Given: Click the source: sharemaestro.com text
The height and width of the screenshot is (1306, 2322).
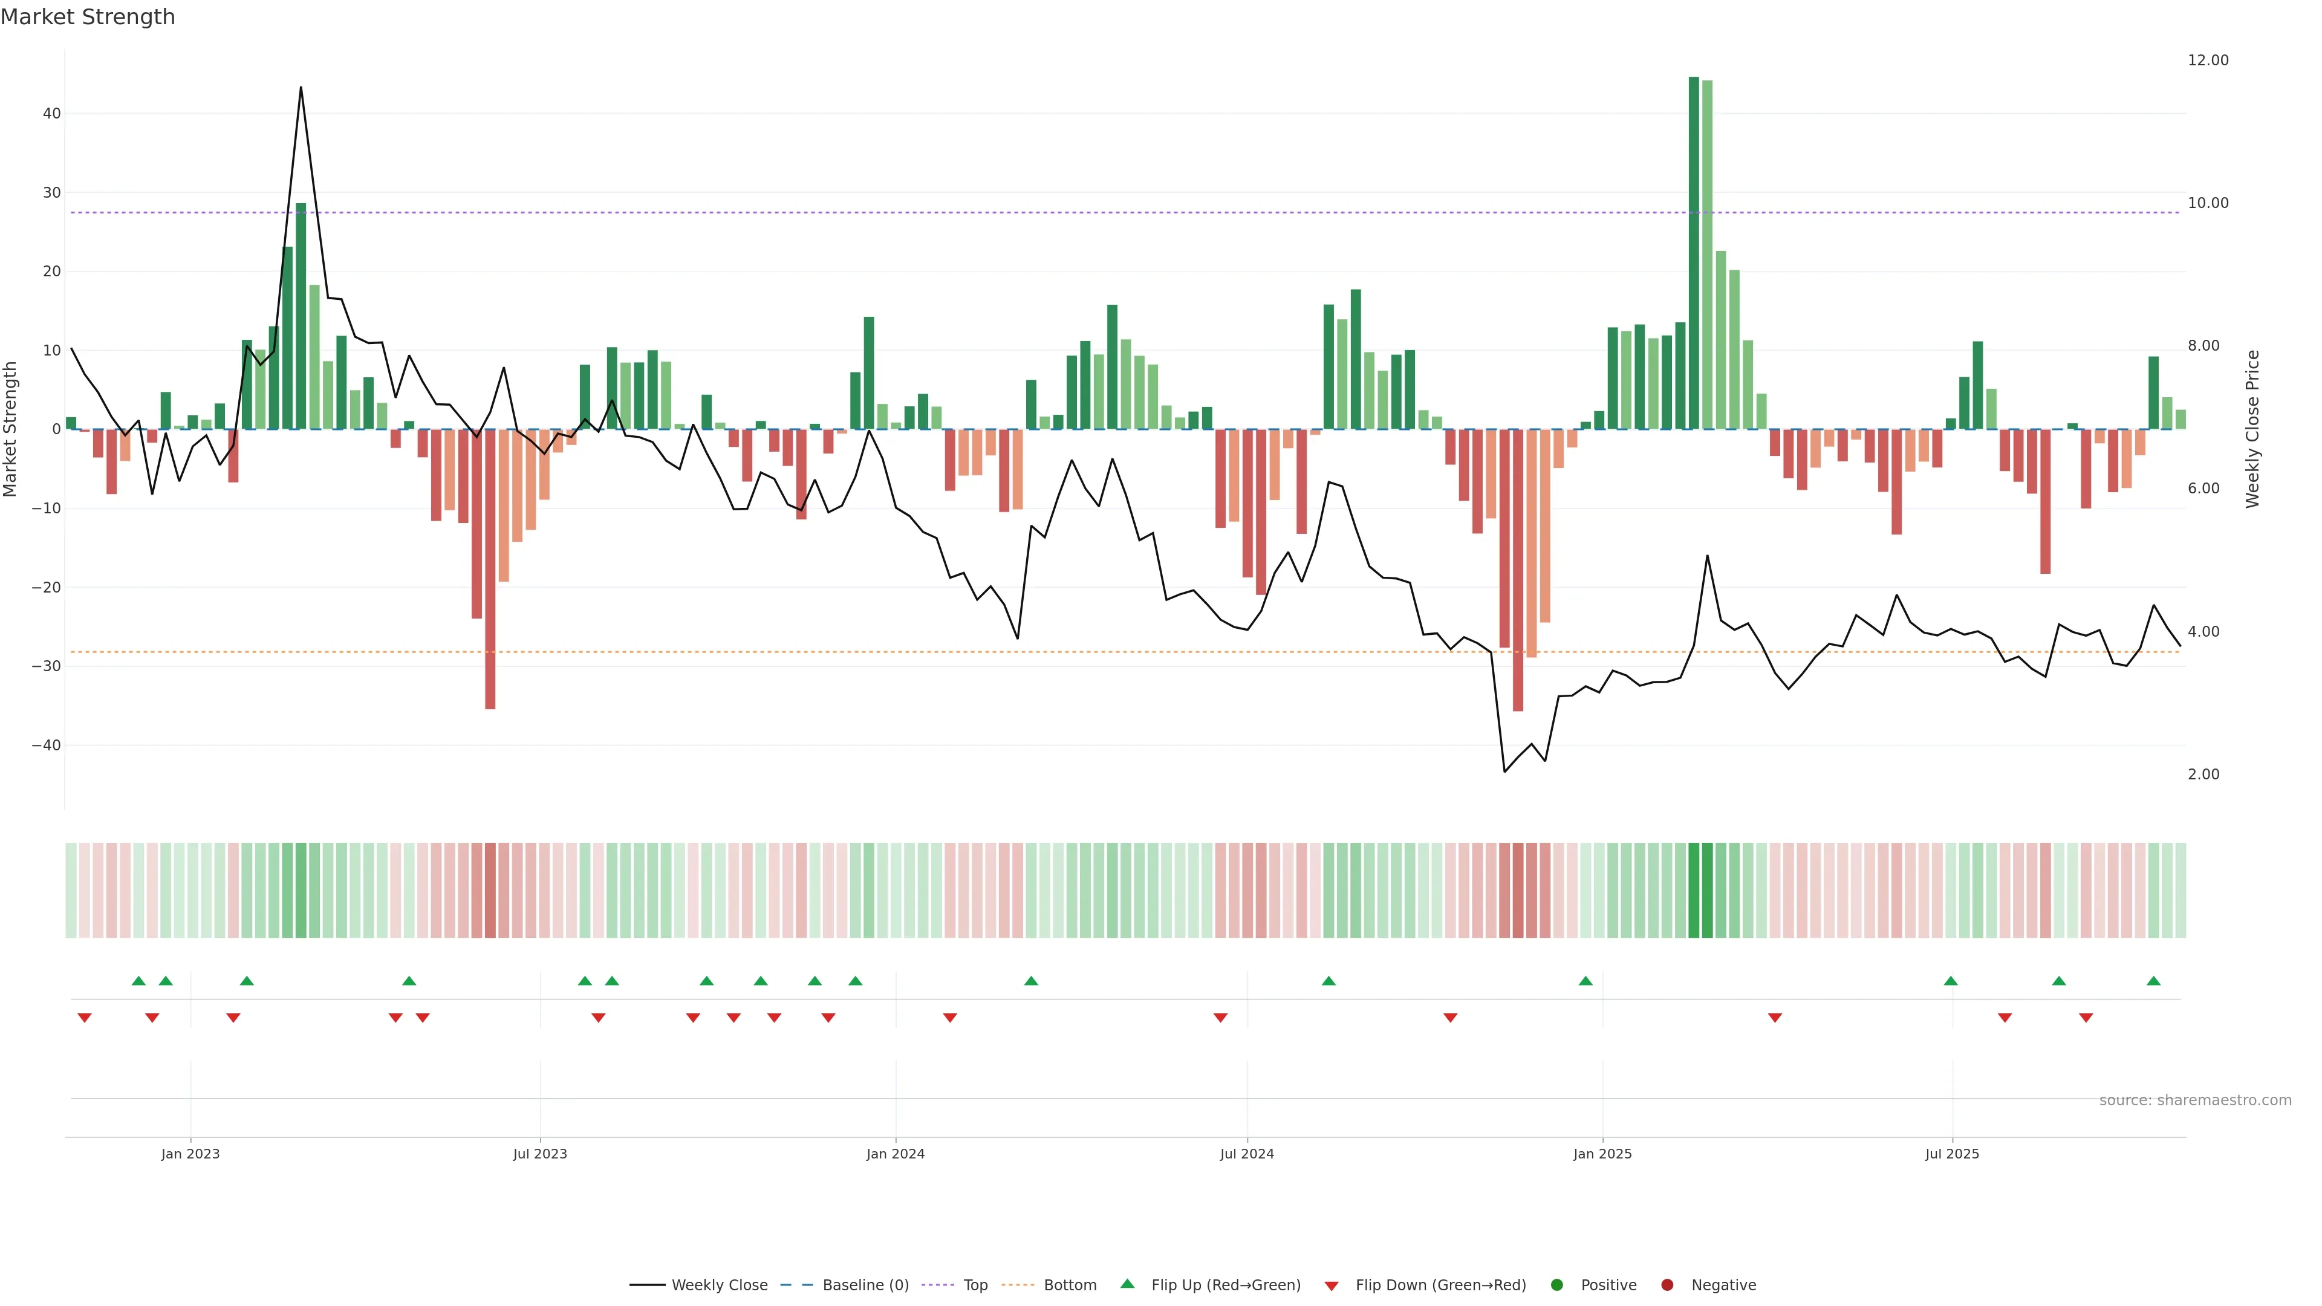Looking at the screenshot, I should (2195, 1100).
